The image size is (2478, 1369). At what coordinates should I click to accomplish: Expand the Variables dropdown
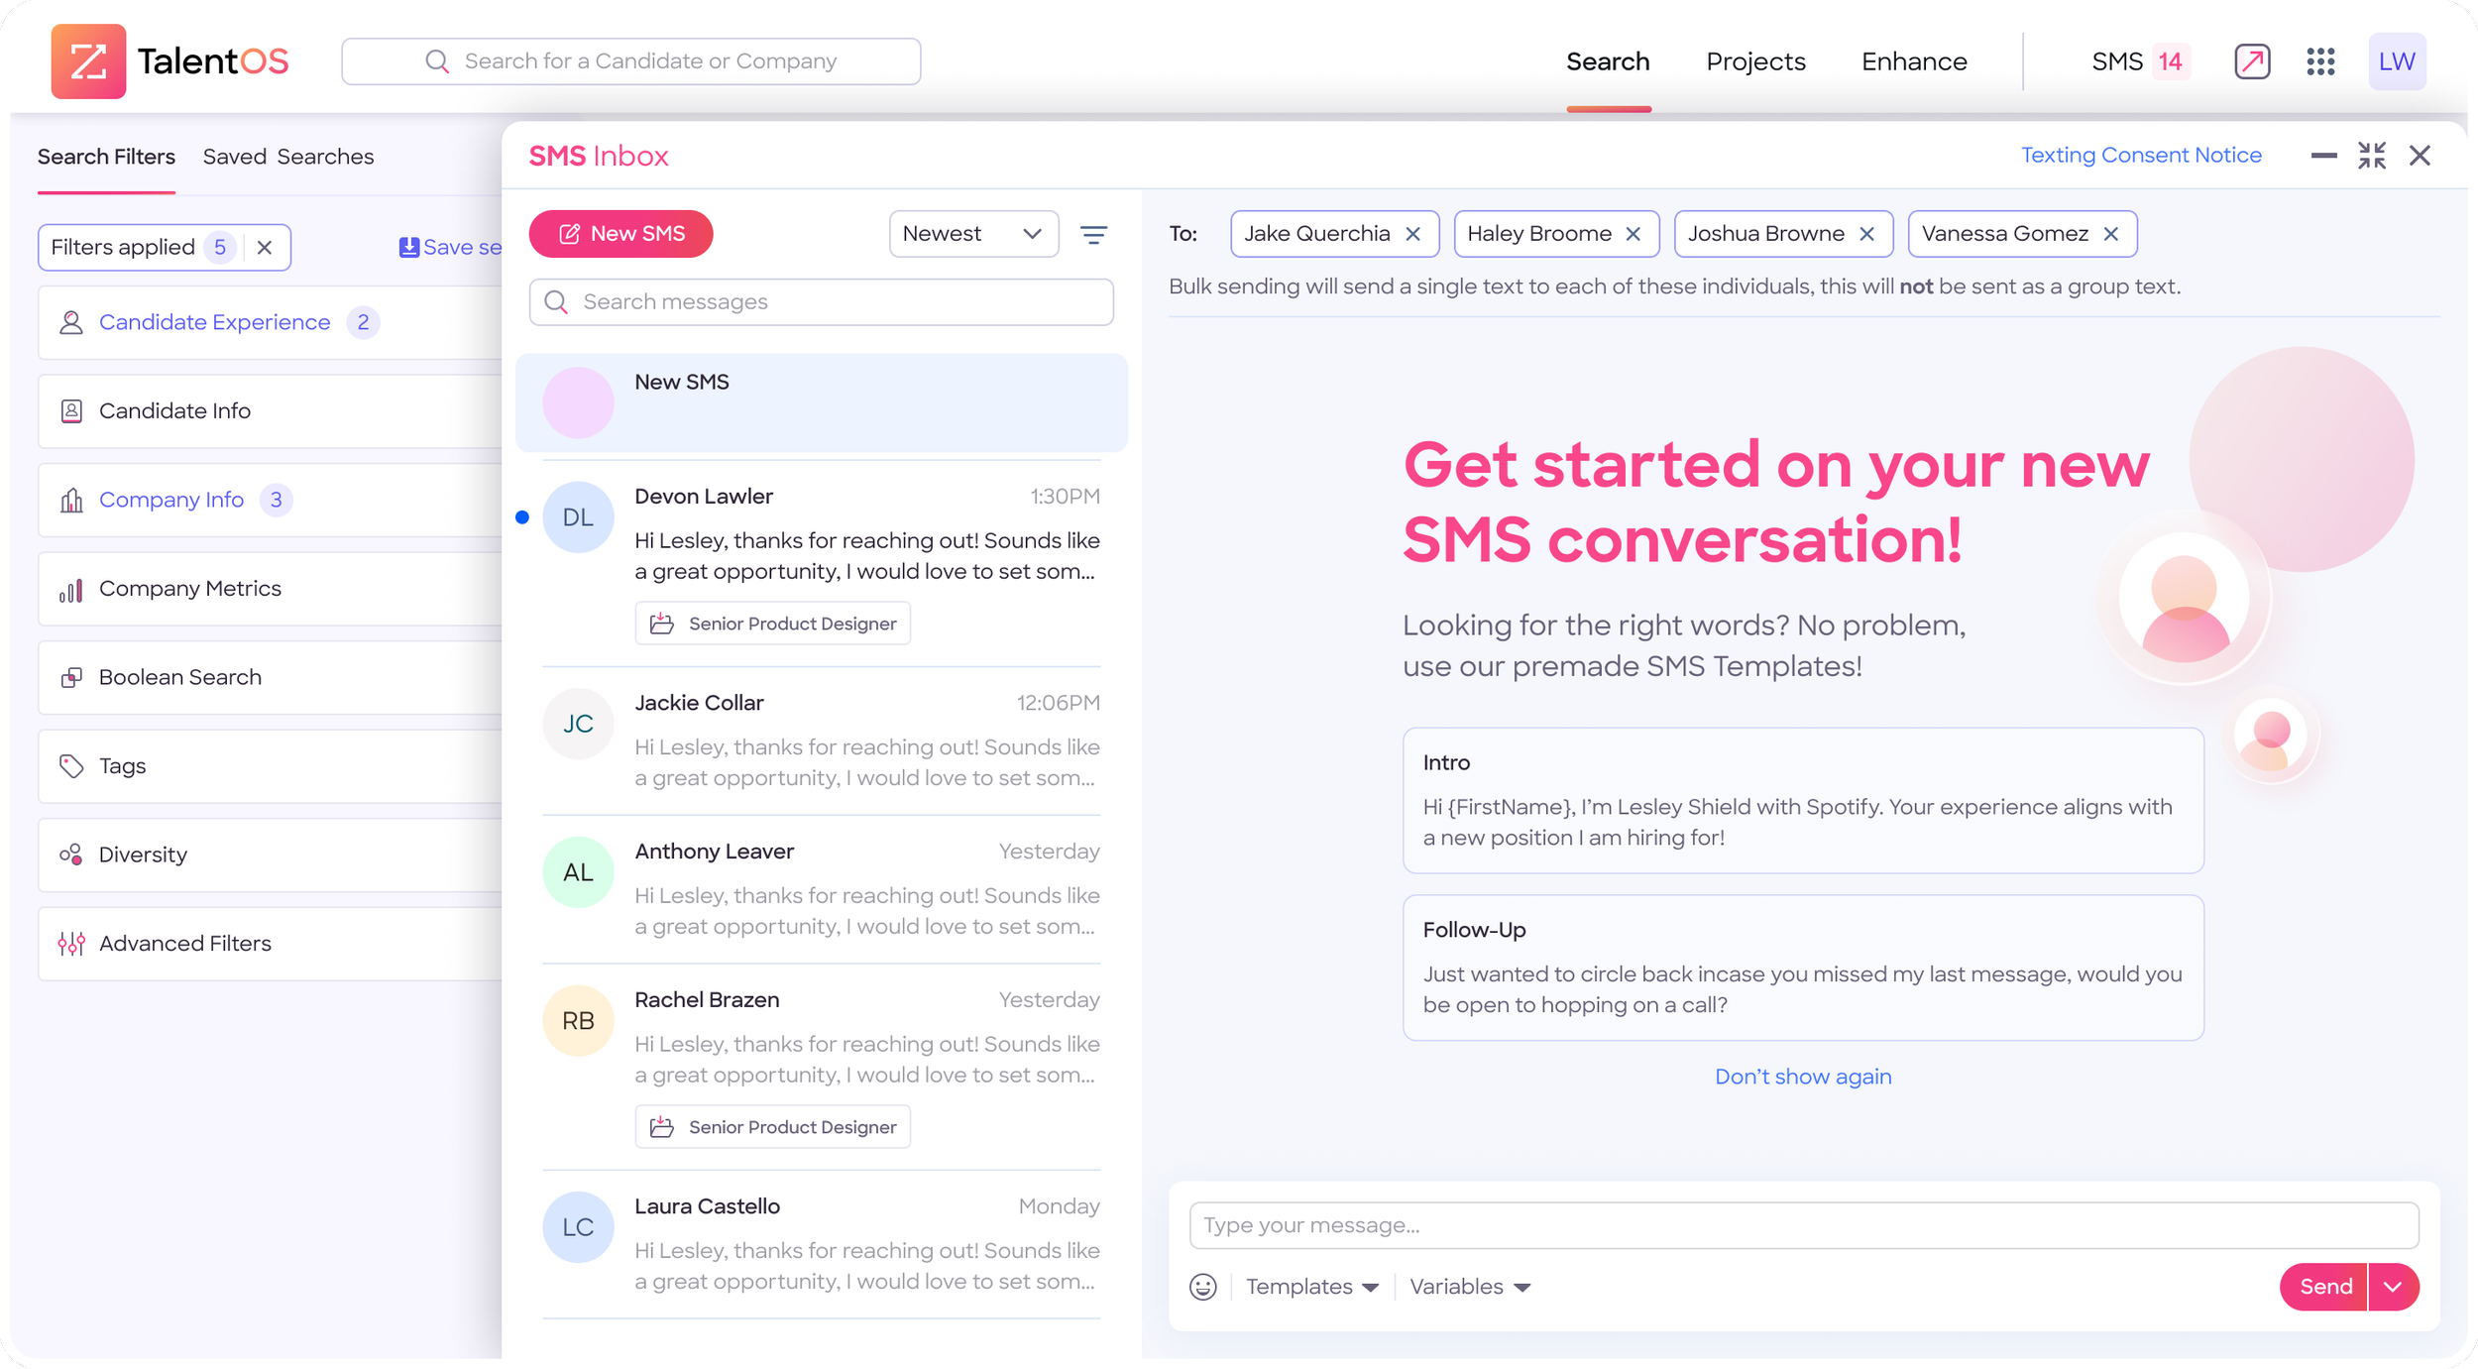(x=1470, y=1287)
